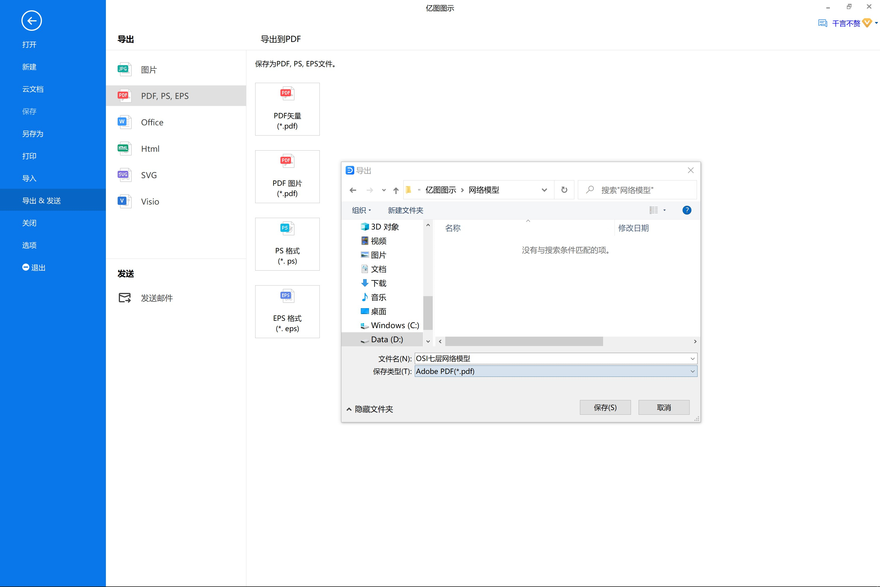The width and height of the screenshot is (880, 587).
Task: Open the 打开 sidebar menu
Action: [29, 45]
